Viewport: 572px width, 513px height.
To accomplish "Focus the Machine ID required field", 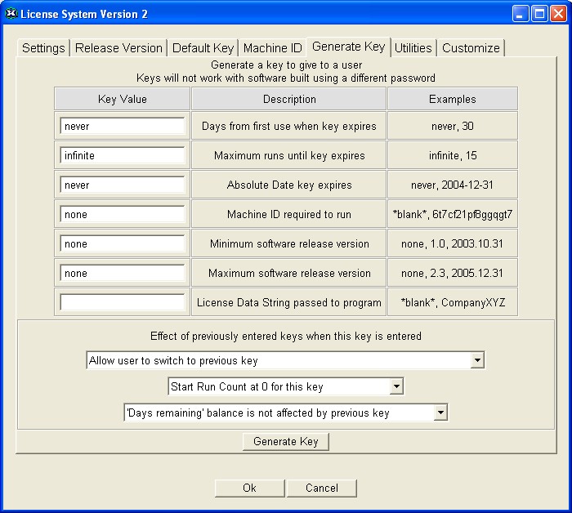I will (123, 214).
